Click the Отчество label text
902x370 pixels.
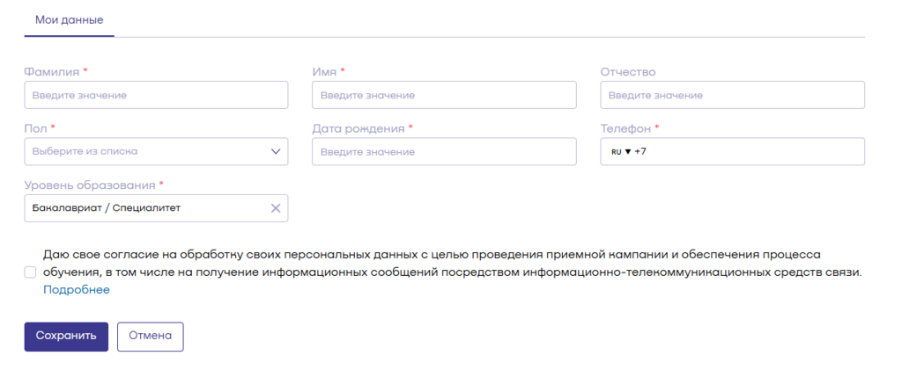[627, 72]
